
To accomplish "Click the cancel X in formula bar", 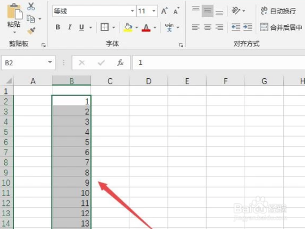I will coord(82,62).
